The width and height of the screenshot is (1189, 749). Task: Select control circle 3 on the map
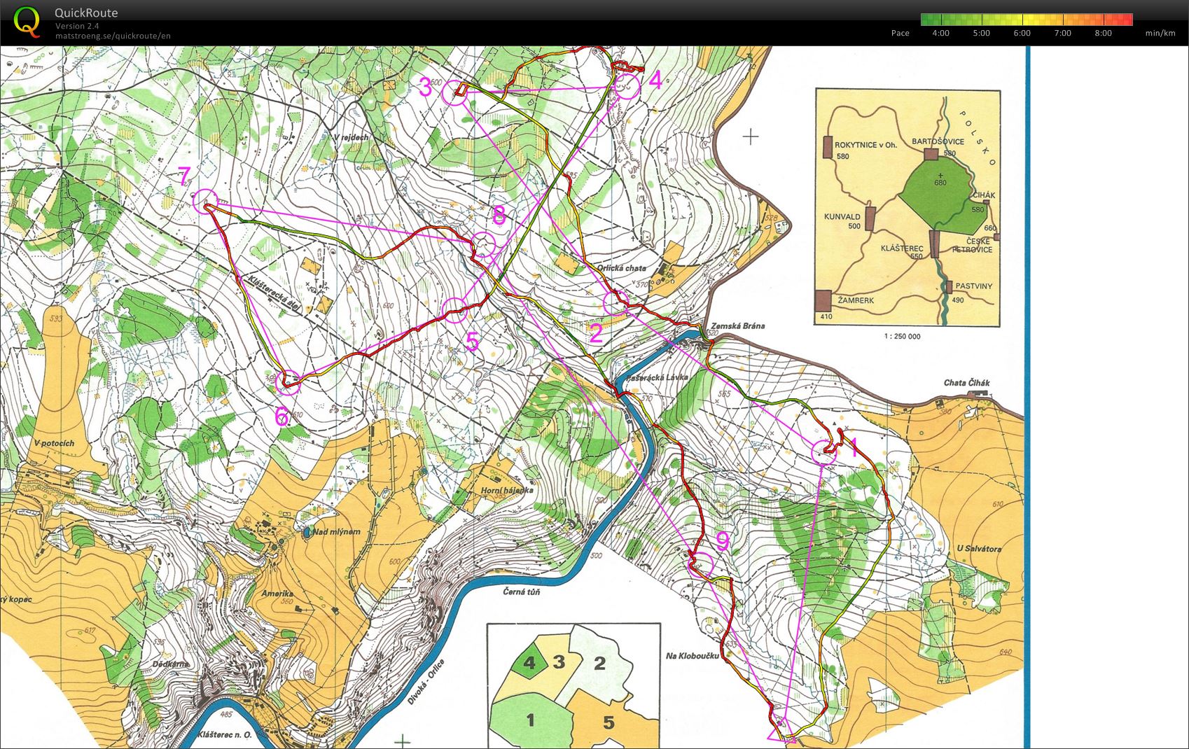coord(456,93)
